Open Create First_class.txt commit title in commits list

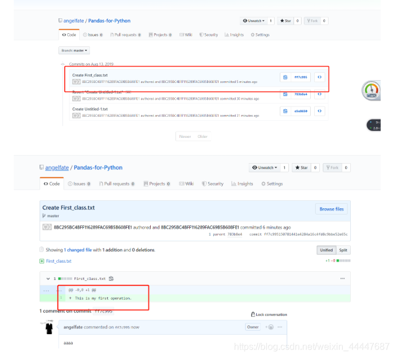(90, 75)
